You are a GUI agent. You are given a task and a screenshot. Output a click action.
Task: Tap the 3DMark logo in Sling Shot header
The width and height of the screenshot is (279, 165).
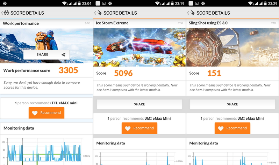coord(192,13)
